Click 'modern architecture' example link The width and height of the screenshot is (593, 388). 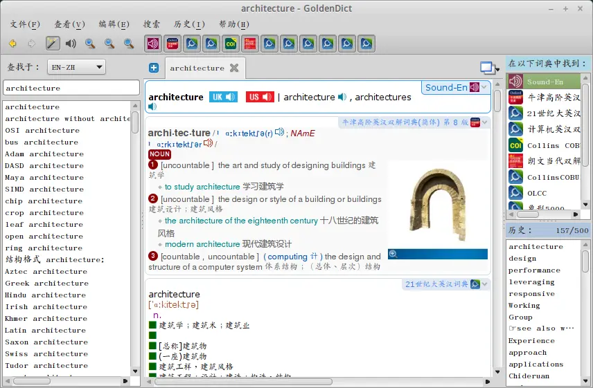202,244
